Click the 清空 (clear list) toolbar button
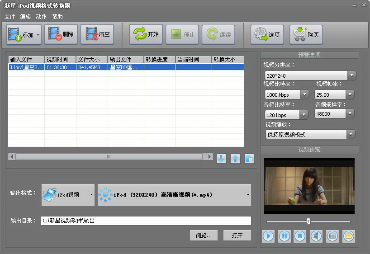This screenshot has height=254, width=370. coord(97,34)
